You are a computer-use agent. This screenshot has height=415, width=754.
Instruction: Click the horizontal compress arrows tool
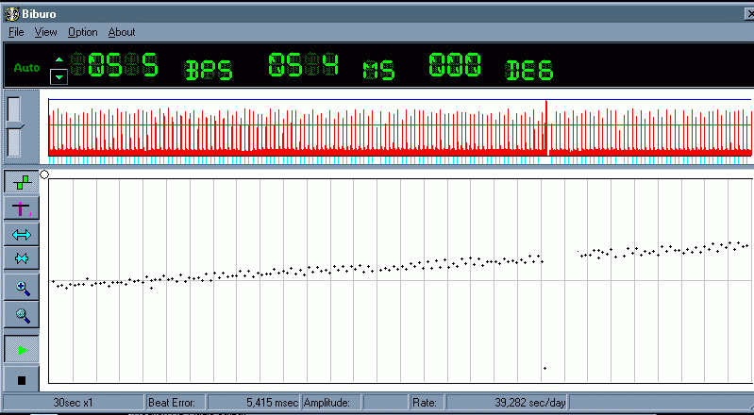(22, 258)
